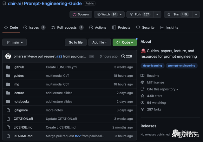The height and width of the screenshot is (142, 203).
Task: Expand the Star lists dropdown arrow
Action: coord(196,14)
